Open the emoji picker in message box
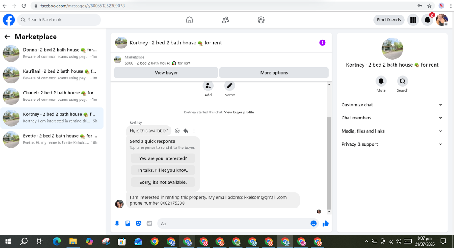 tap(313, 223)
